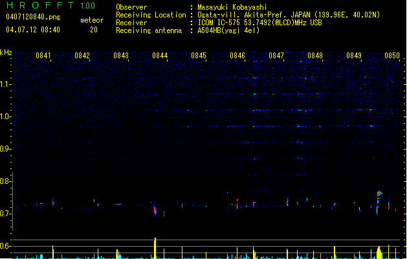Click the tallest yellow intensity bar near 0844
The width and height of the screenshot is (407, 259).
[155, 248]
